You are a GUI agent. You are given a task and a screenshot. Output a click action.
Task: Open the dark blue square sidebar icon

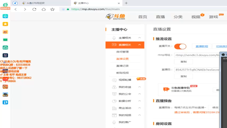point(5,55)
